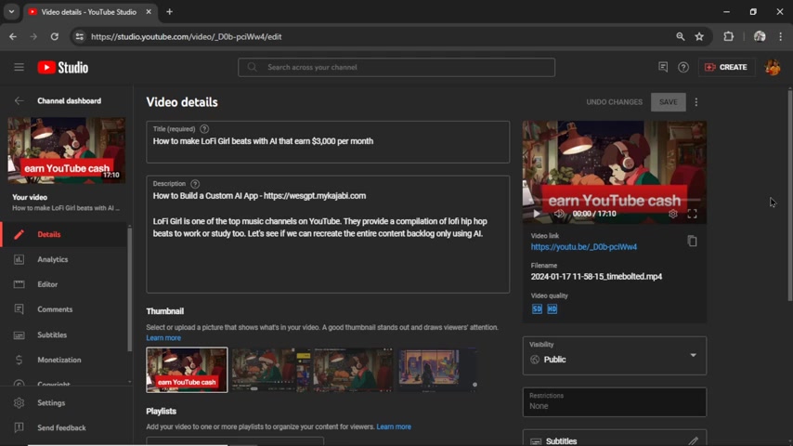This screenshot has width=793, height=446.
Task: Open the browser extensions puzzle icon
Action: tap(728, 36)
